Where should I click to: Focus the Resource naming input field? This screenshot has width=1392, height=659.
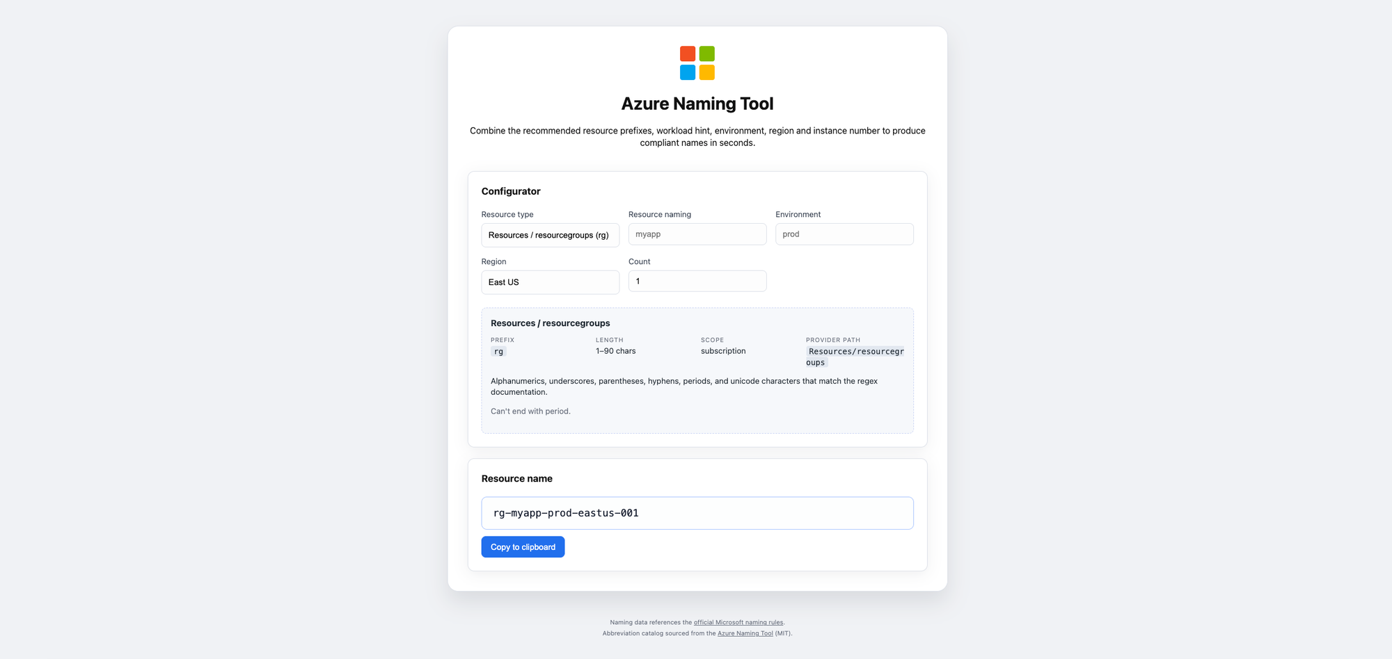point(697,234)
